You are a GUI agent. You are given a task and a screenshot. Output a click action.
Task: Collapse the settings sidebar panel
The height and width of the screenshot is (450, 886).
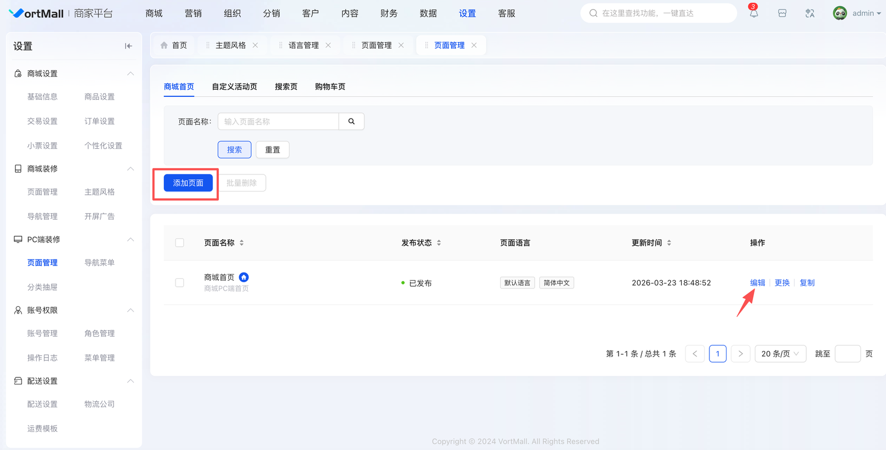coord(128,46)
